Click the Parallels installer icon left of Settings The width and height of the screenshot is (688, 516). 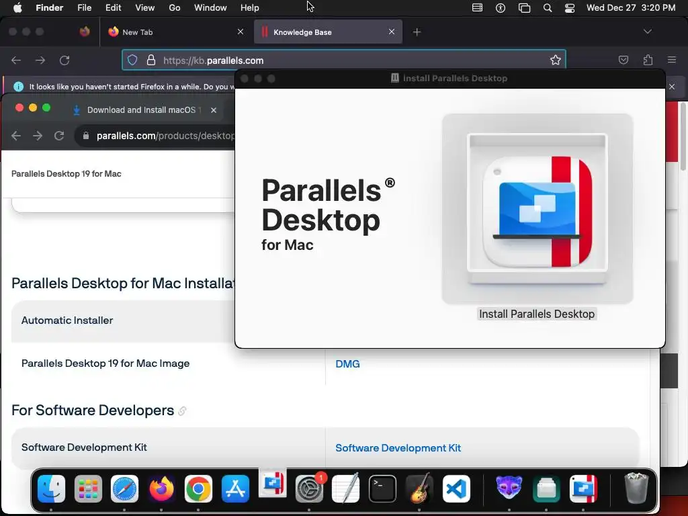point(273,482)
